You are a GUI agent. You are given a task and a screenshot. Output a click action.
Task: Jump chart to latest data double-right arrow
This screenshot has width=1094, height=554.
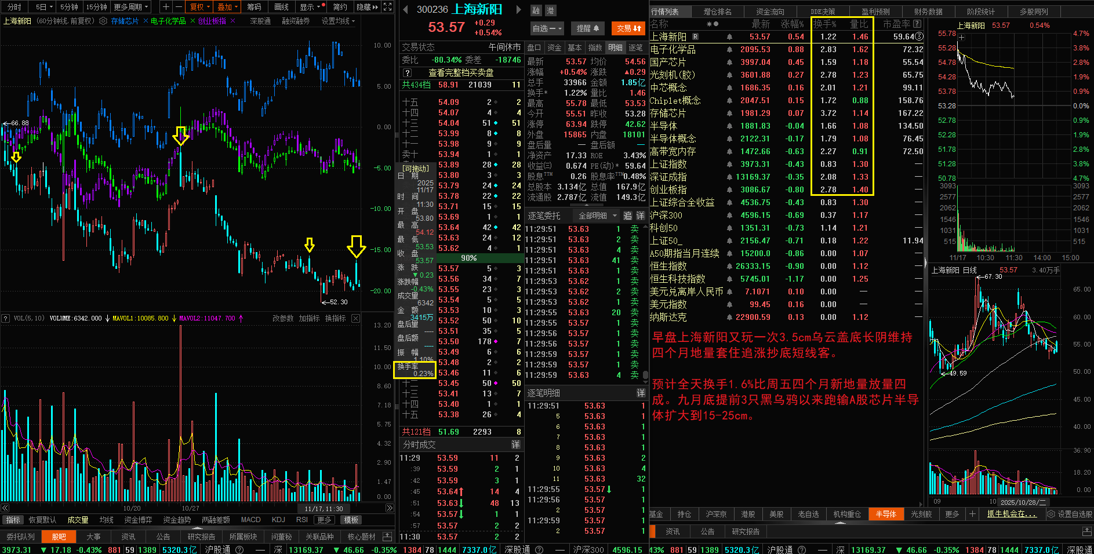[390, 508]
